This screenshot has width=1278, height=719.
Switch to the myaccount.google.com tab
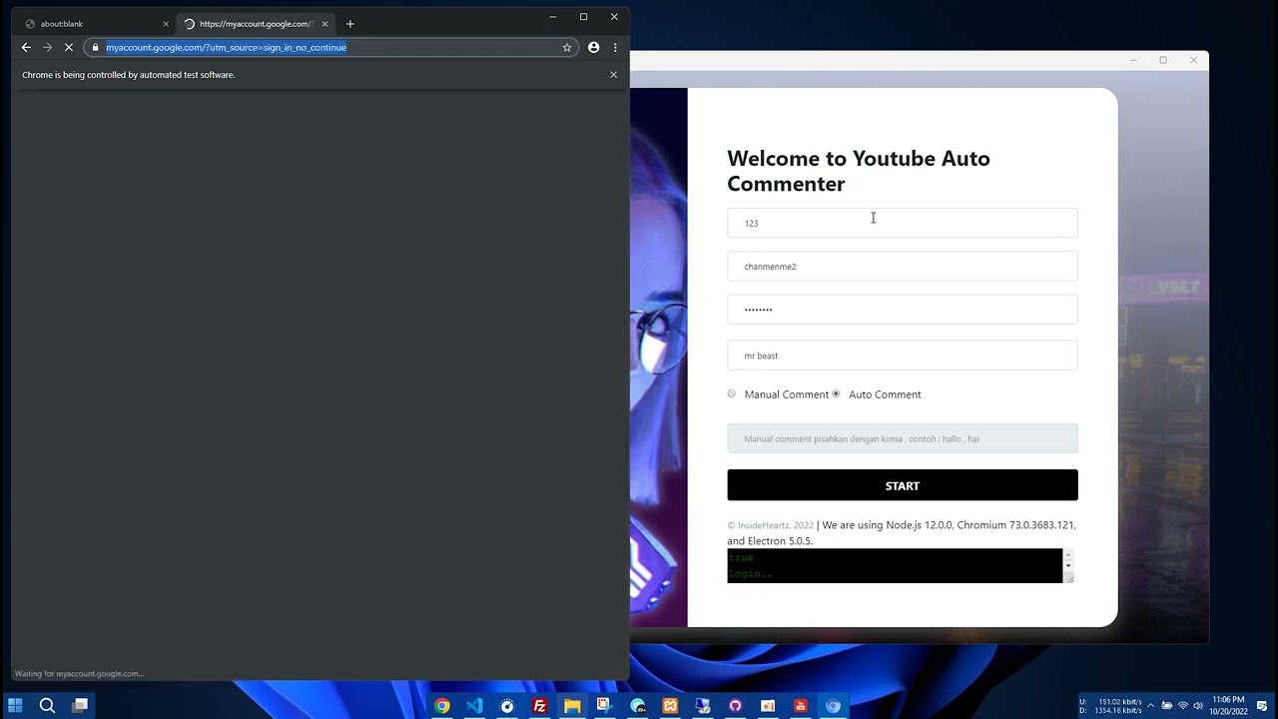coord(257,24)
